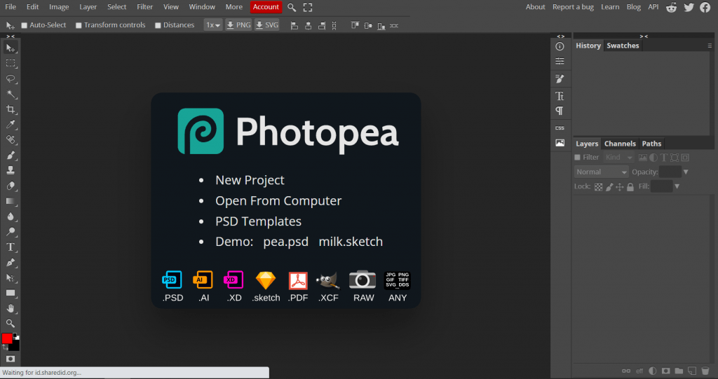This screenshot has height=379, width=718.
Task: Open the 1x export scale dropdown
Action: tap(212, 25)
